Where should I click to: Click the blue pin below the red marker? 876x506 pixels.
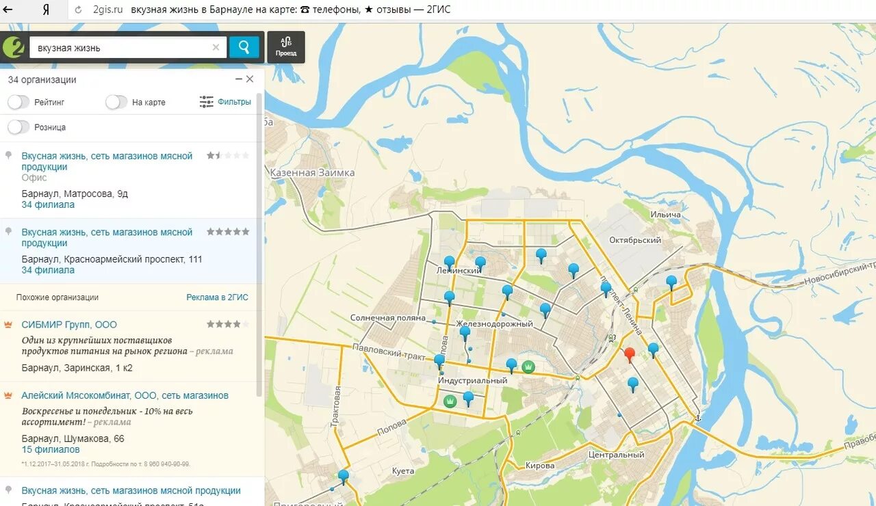pos(633,384)
